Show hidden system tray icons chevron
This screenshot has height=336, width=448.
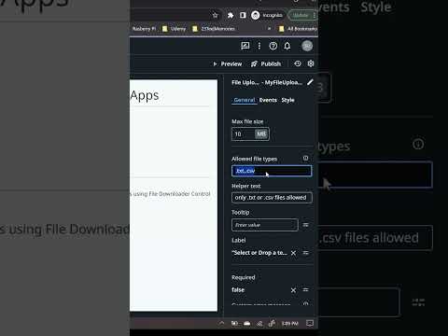click(x=221, y=324)
